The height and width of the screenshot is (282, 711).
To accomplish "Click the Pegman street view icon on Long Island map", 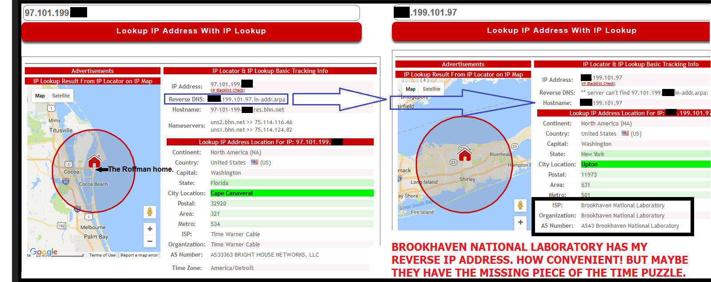I will [520, 205].
